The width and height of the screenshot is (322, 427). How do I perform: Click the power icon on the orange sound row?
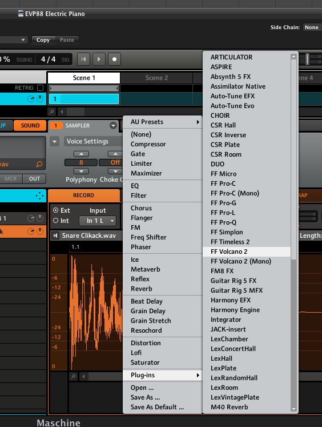click(40, 232)
